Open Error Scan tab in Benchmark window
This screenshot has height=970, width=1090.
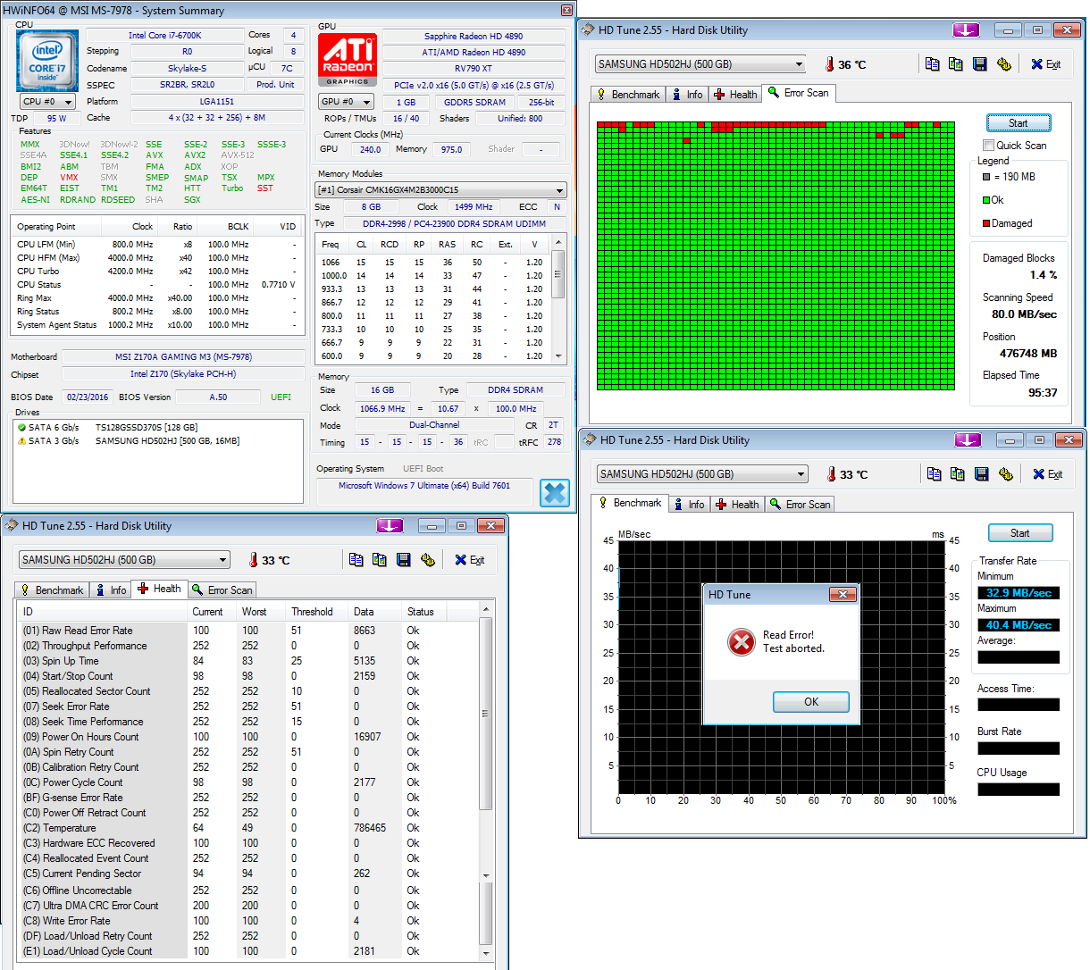[800, 504]
